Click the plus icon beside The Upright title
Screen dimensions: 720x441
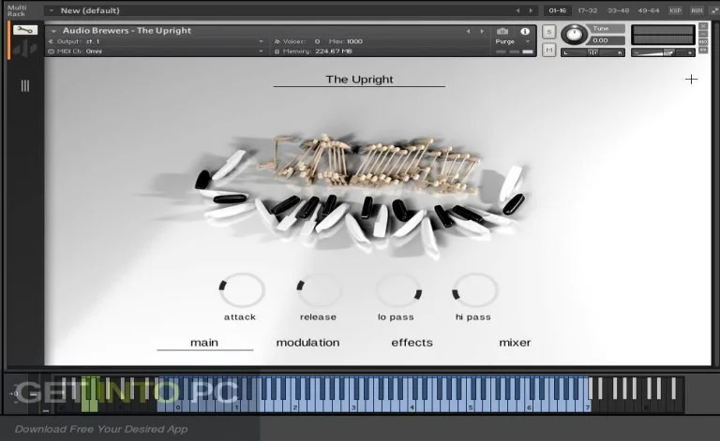click(691, 80)
